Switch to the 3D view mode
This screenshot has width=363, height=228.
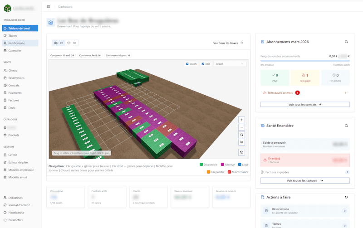pos(72,43)
